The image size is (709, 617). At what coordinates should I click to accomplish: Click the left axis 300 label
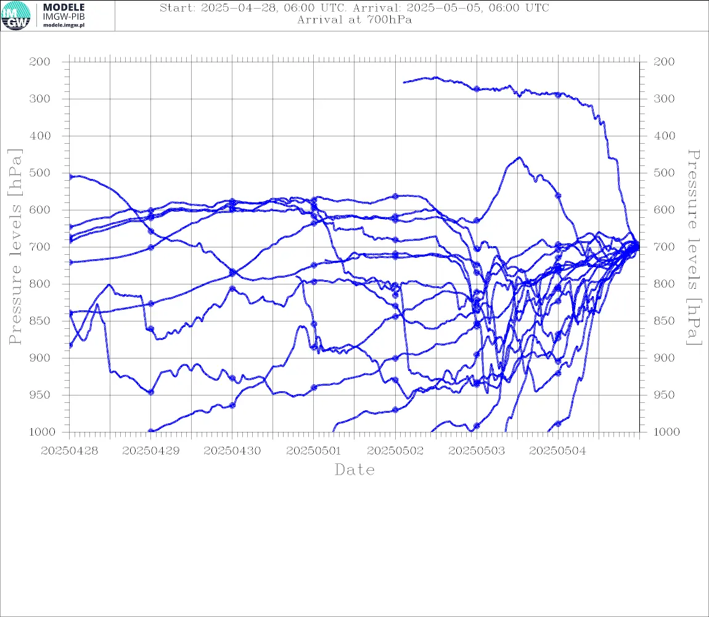pos(40,99)
